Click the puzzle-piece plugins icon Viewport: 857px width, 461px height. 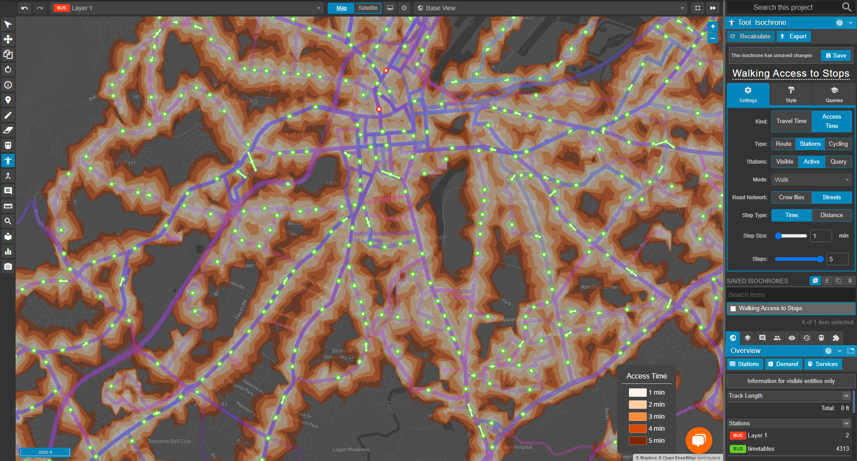pos(836,338)
